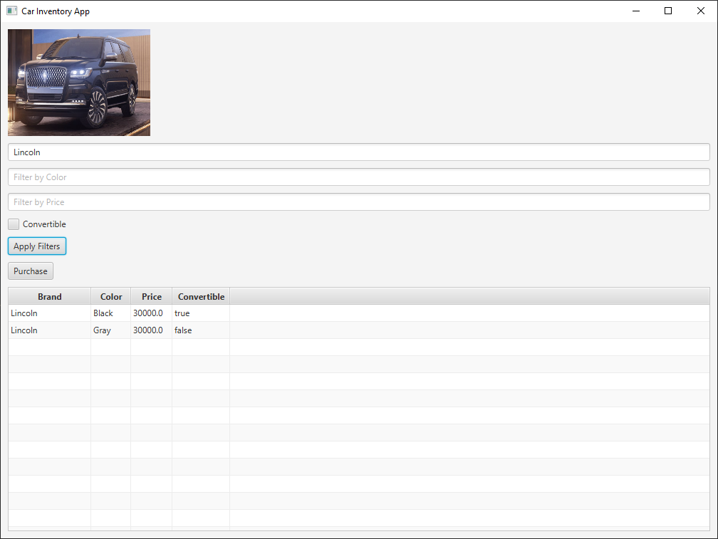Screen dimensions: 718x539
Task: Select the Filter by Color field
Action: [356, 177]
